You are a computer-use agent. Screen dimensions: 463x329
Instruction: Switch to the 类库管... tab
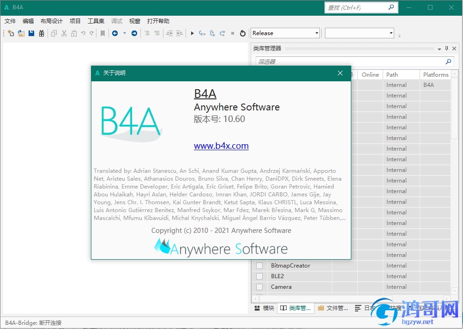tap(295, 308)
